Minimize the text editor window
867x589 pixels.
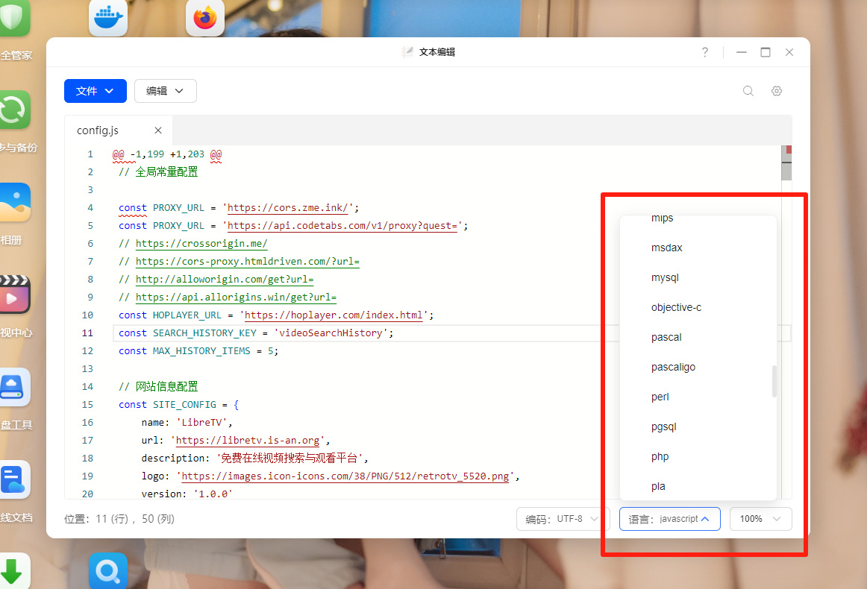[x=742, y=52]
